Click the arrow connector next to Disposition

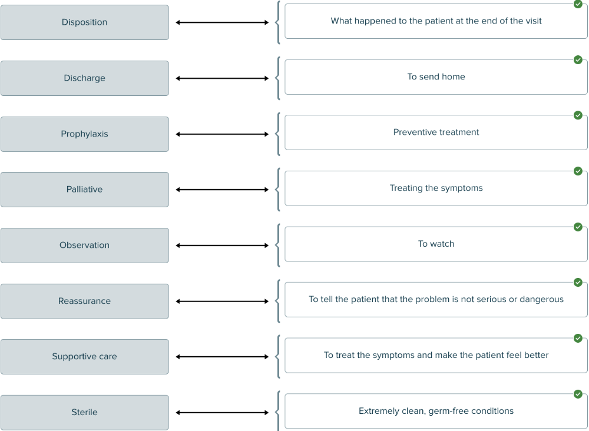[x=222, y=22]
